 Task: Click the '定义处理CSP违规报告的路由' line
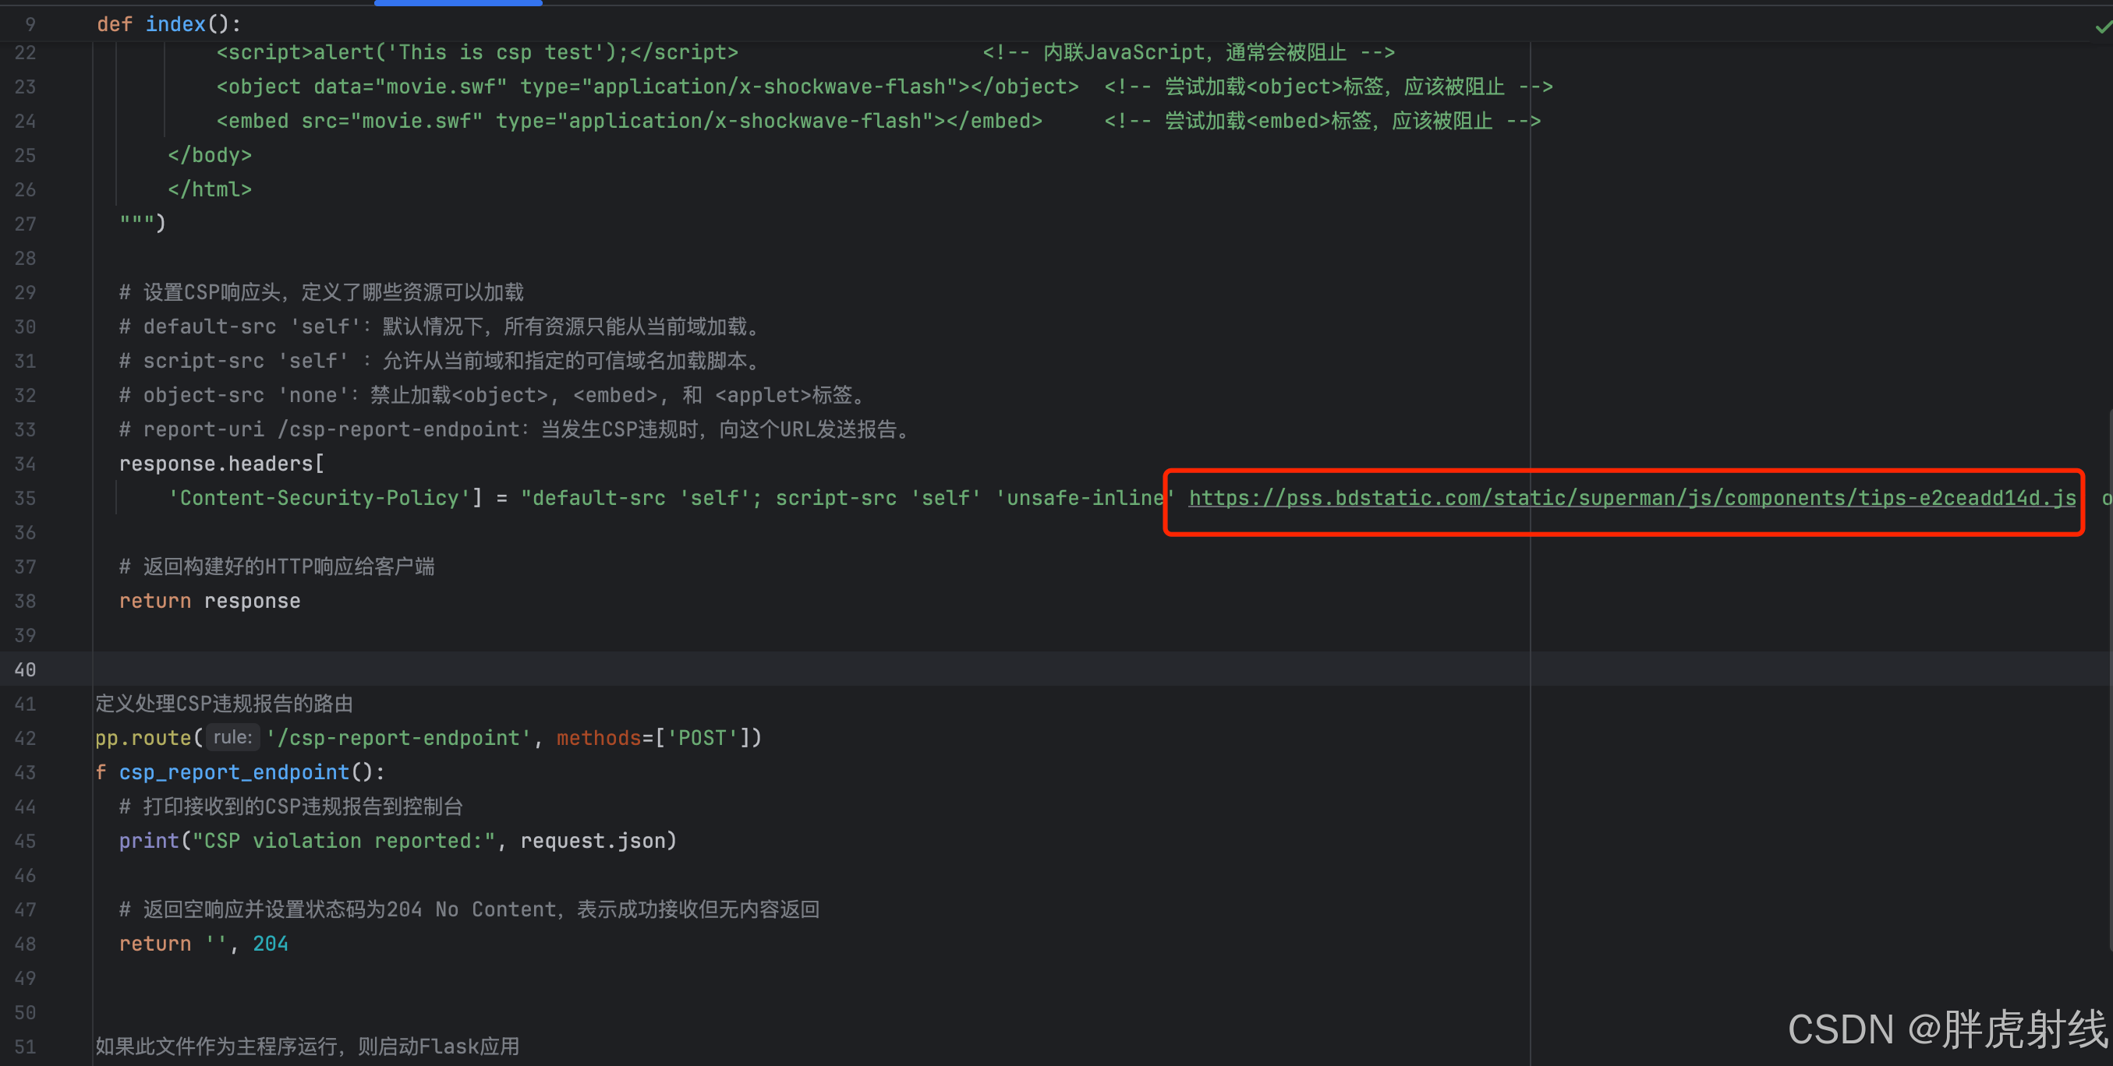(225, 704)
